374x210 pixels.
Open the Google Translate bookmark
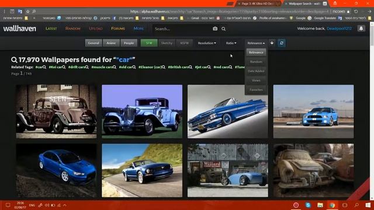coord(328,18)
